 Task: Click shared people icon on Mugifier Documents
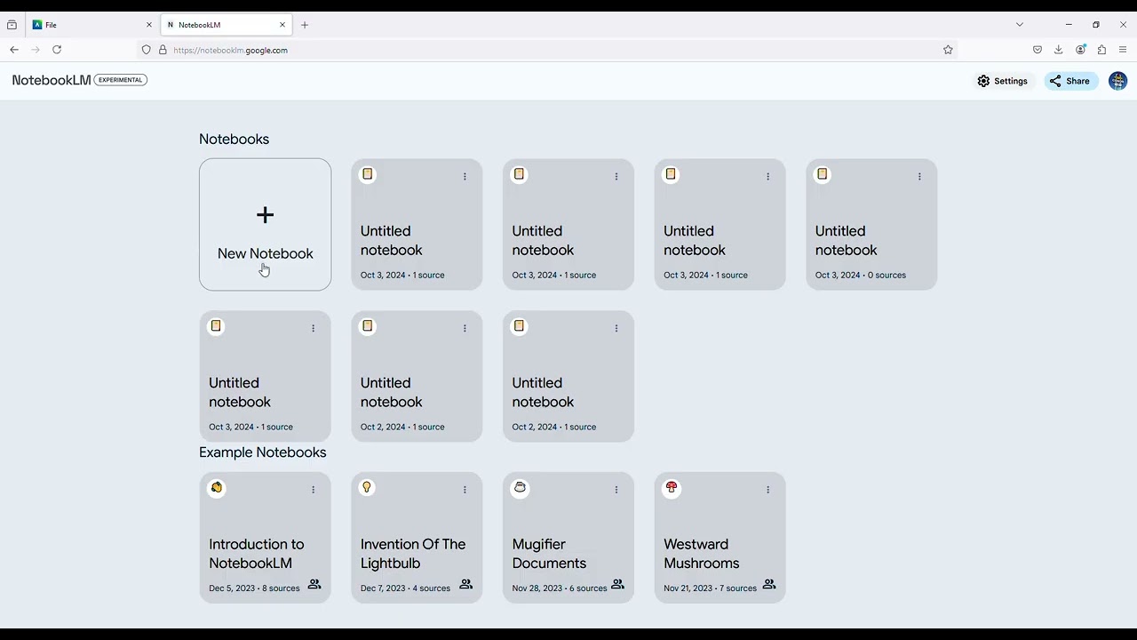[618, 585]
